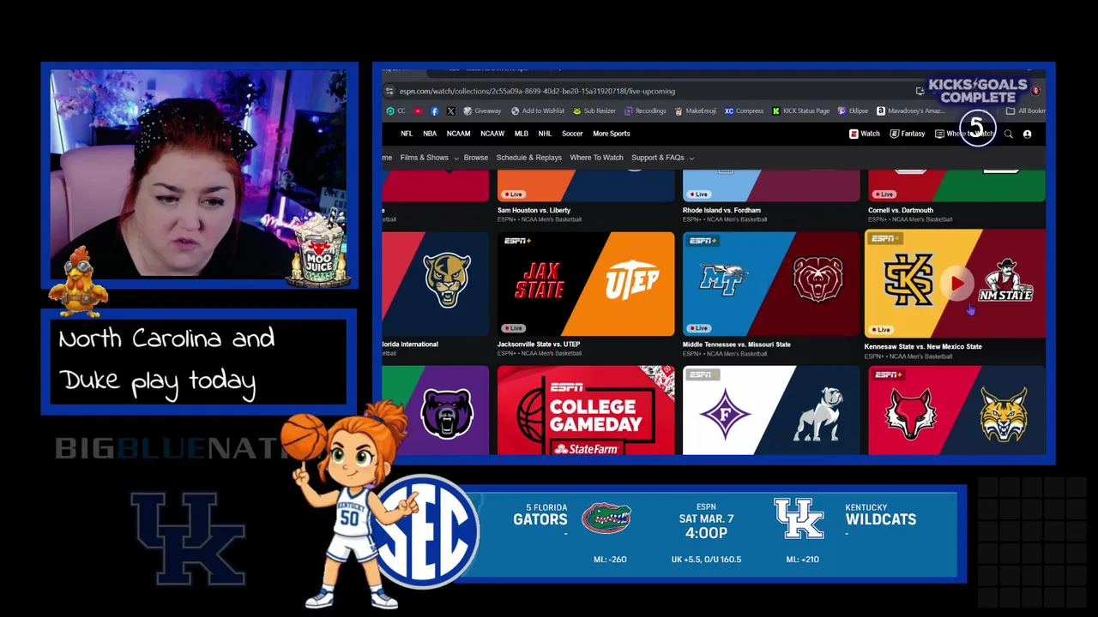Click the ESPN+ Watch button
The image size is (1098, 617).
point(865,134)
